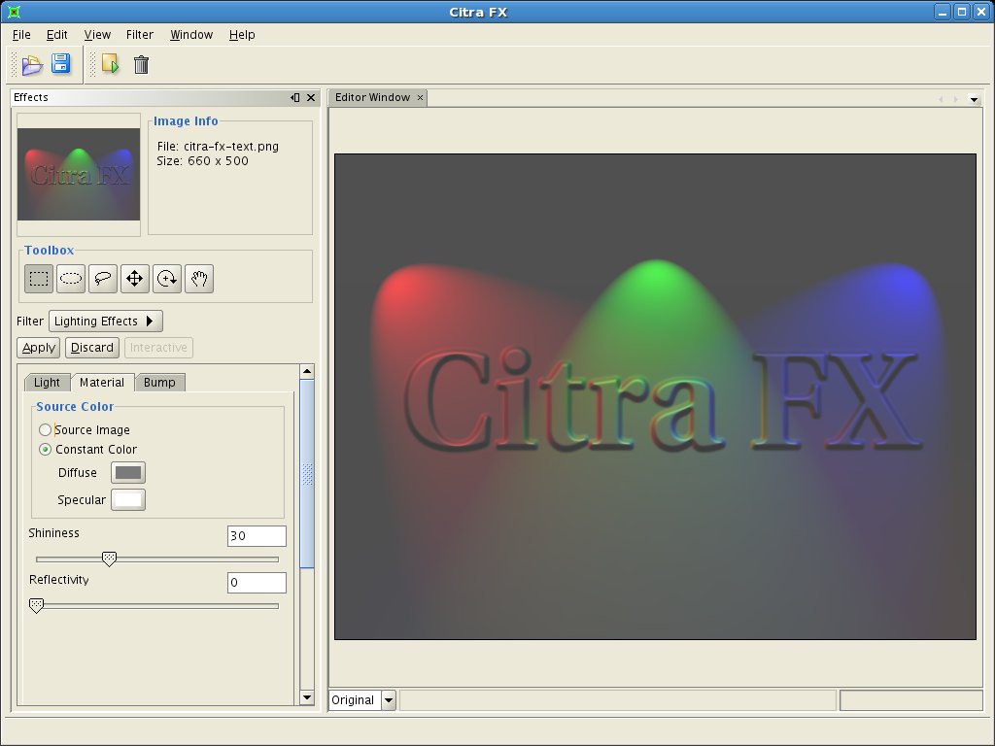
Task: Click the save floppy disk icon
Action: 60,64
